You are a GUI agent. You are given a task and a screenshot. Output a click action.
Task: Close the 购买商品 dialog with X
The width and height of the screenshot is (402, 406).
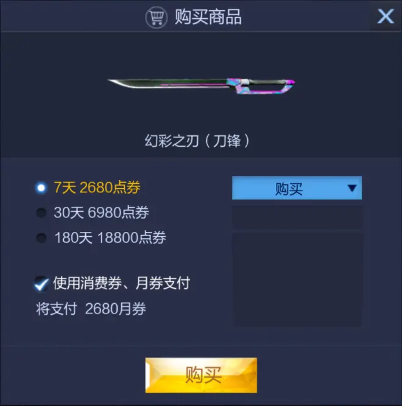point(386,16)
